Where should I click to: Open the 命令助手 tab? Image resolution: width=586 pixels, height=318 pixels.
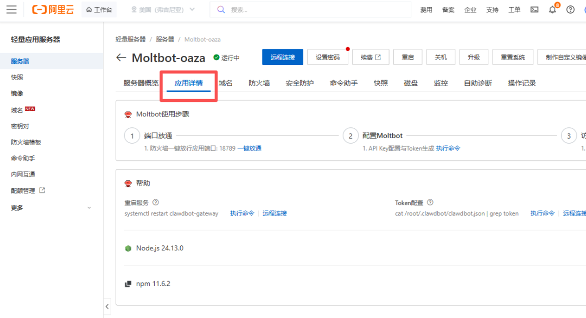[343, 83]
